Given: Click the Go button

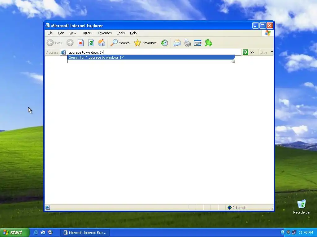Looking at the screenshot, I should pos(249,52).
